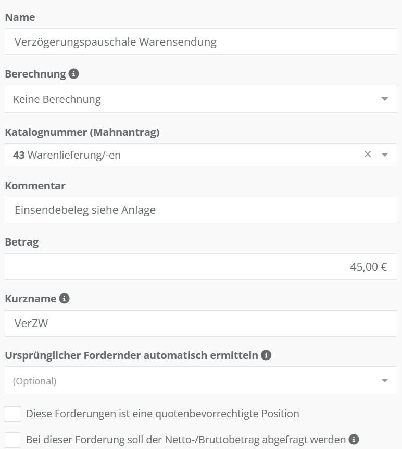This screenshot has height=449, width=402.
Task: Clear the Katalognummer selection with the X
Action: (x=368, y=155)
